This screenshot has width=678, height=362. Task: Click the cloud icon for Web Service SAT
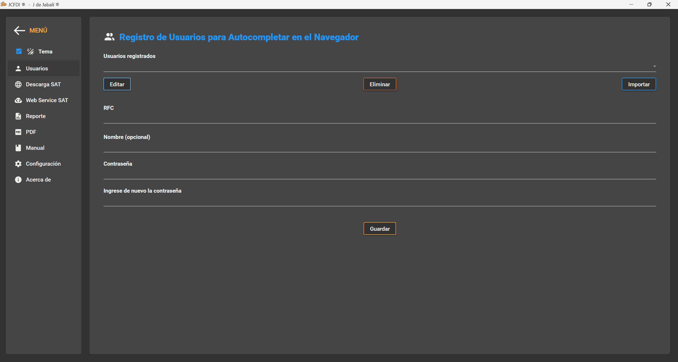pos(18,100)
